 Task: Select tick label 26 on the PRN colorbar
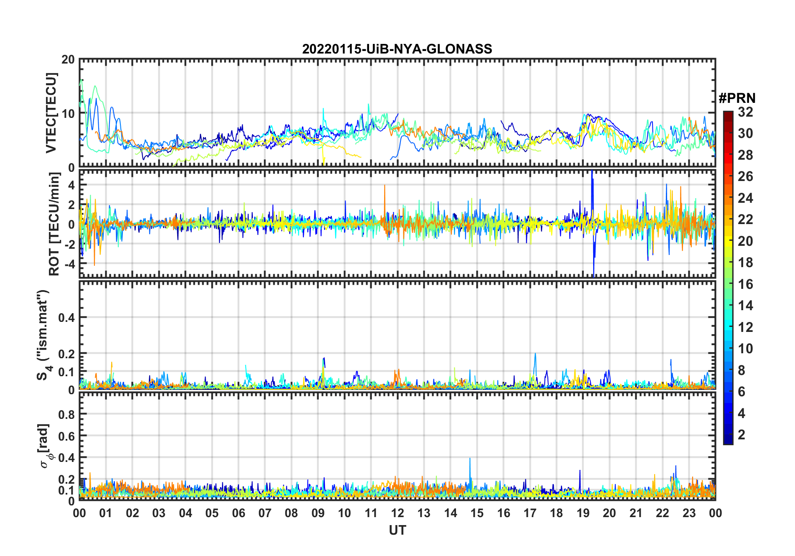[745, 176]
